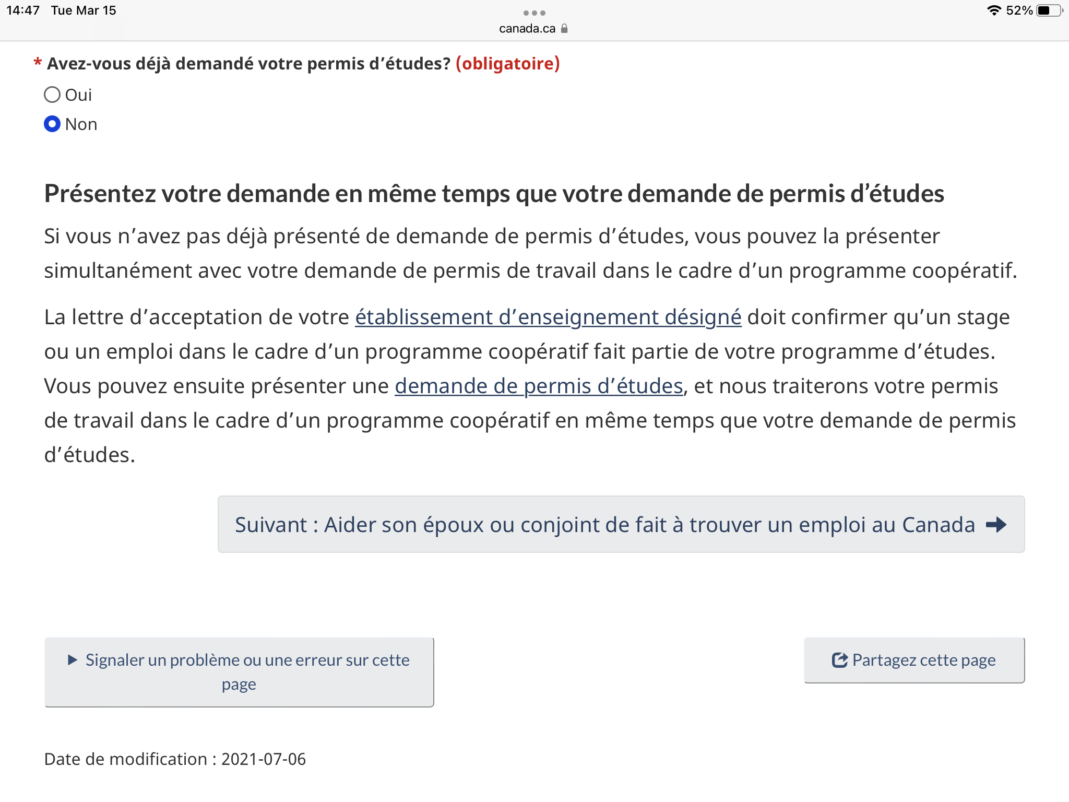The height and width of the screenshot is (802, 1069).
Task: Tap the lock icon next to canada.ca
Action: 564,28
